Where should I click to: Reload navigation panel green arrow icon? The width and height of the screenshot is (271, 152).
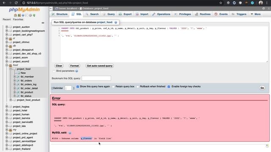(x=34, y=15)
